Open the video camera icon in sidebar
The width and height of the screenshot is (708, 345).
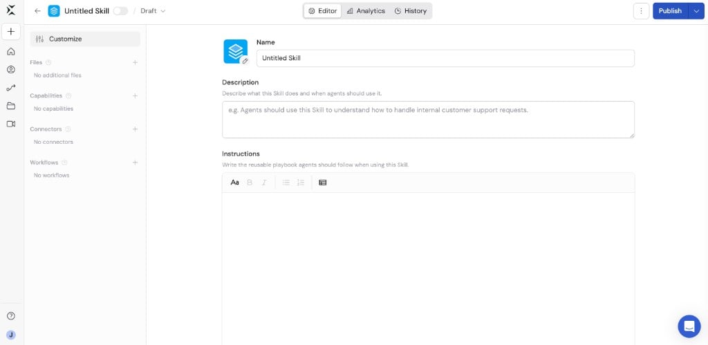tap(11, 124)
